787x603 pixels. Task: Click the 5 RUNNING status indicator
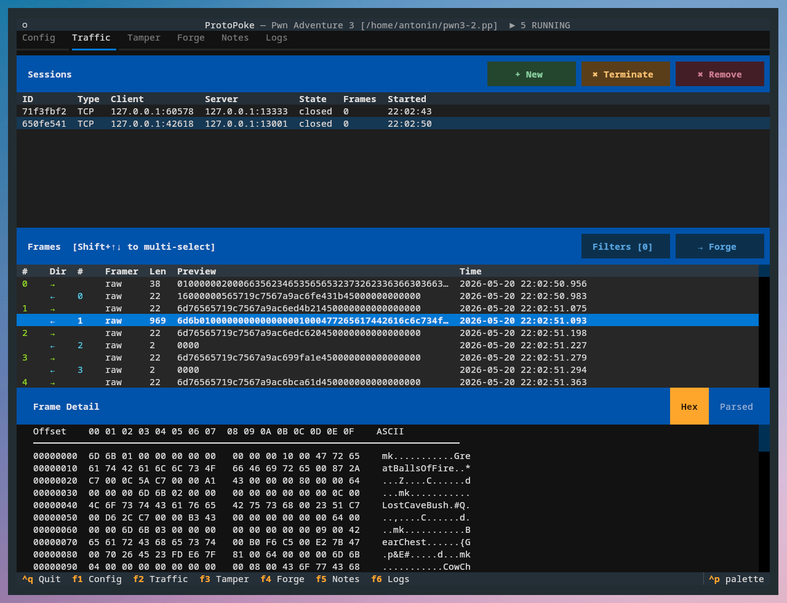(540, 25)
